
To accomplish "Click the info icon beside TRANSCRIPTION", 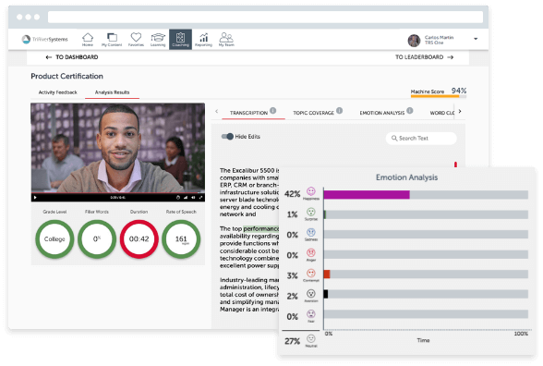I will click(x=273, y=111).
